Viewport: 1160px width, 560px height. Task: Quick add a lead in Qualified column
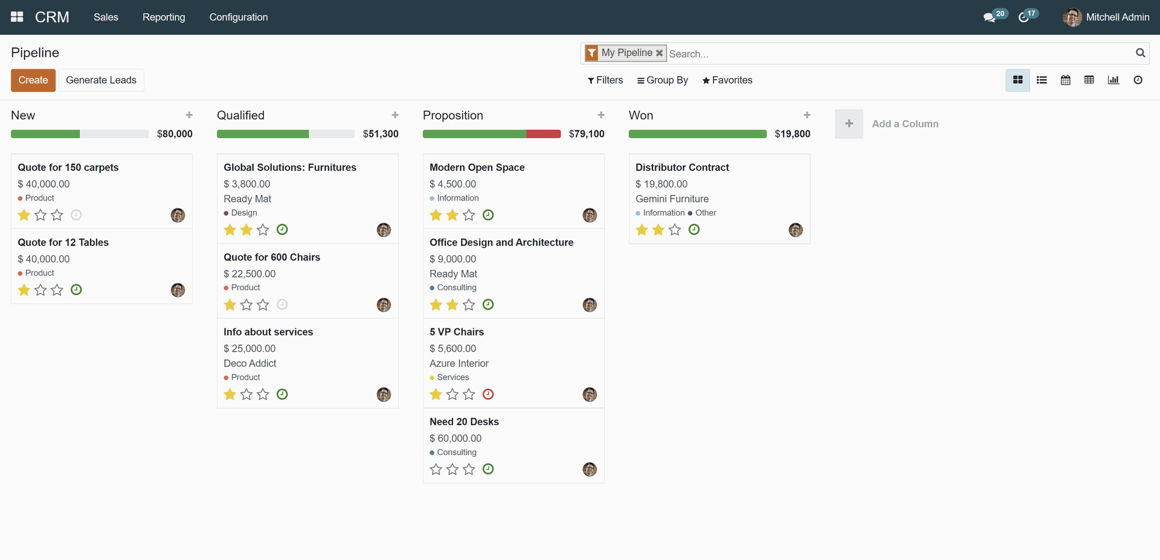(x=395, y=115)
